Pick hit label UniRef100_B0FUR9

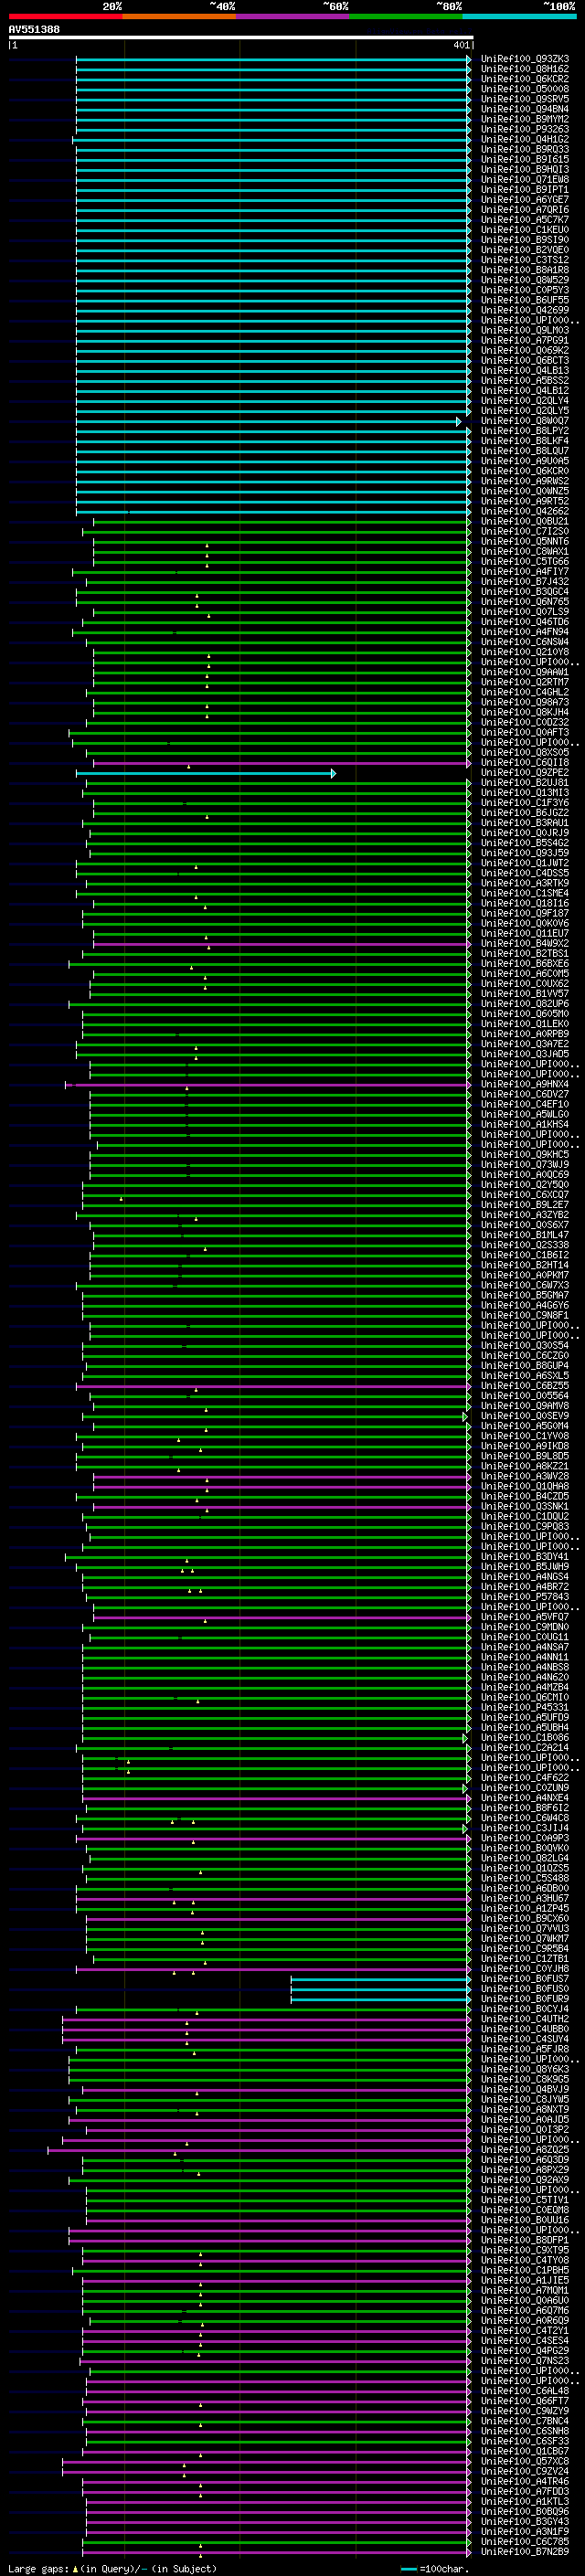point(525,1999)
